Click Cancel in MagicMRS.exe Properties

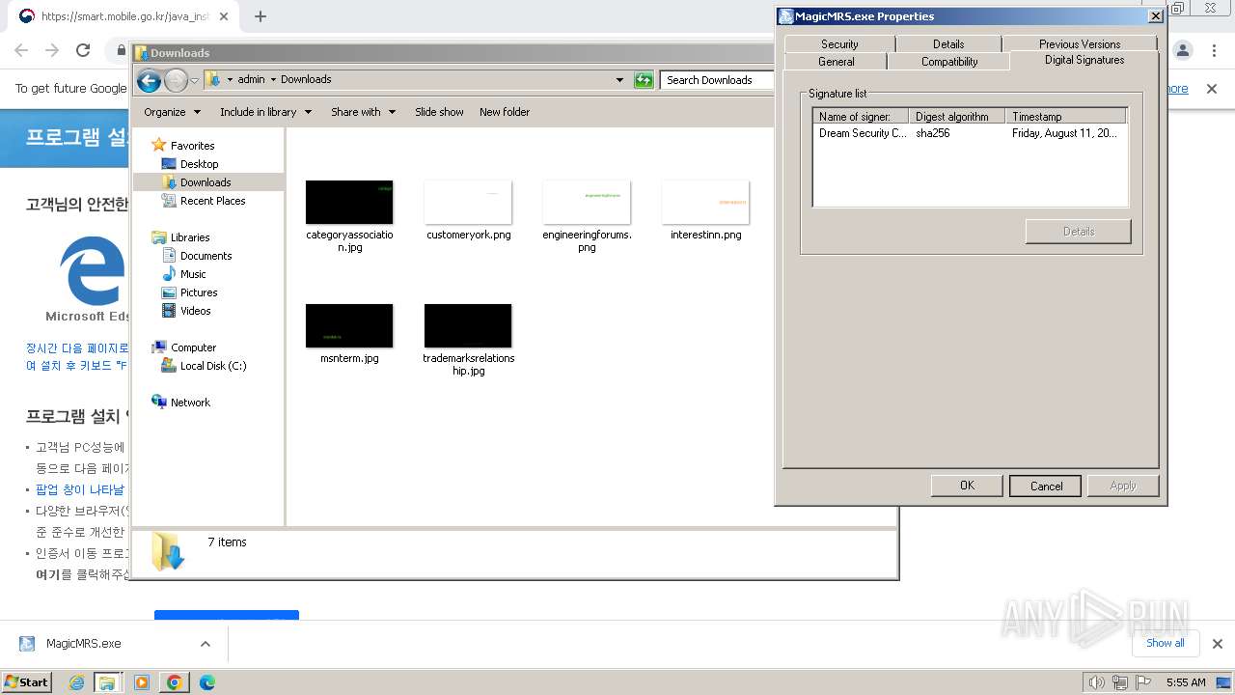point(1046,486)
